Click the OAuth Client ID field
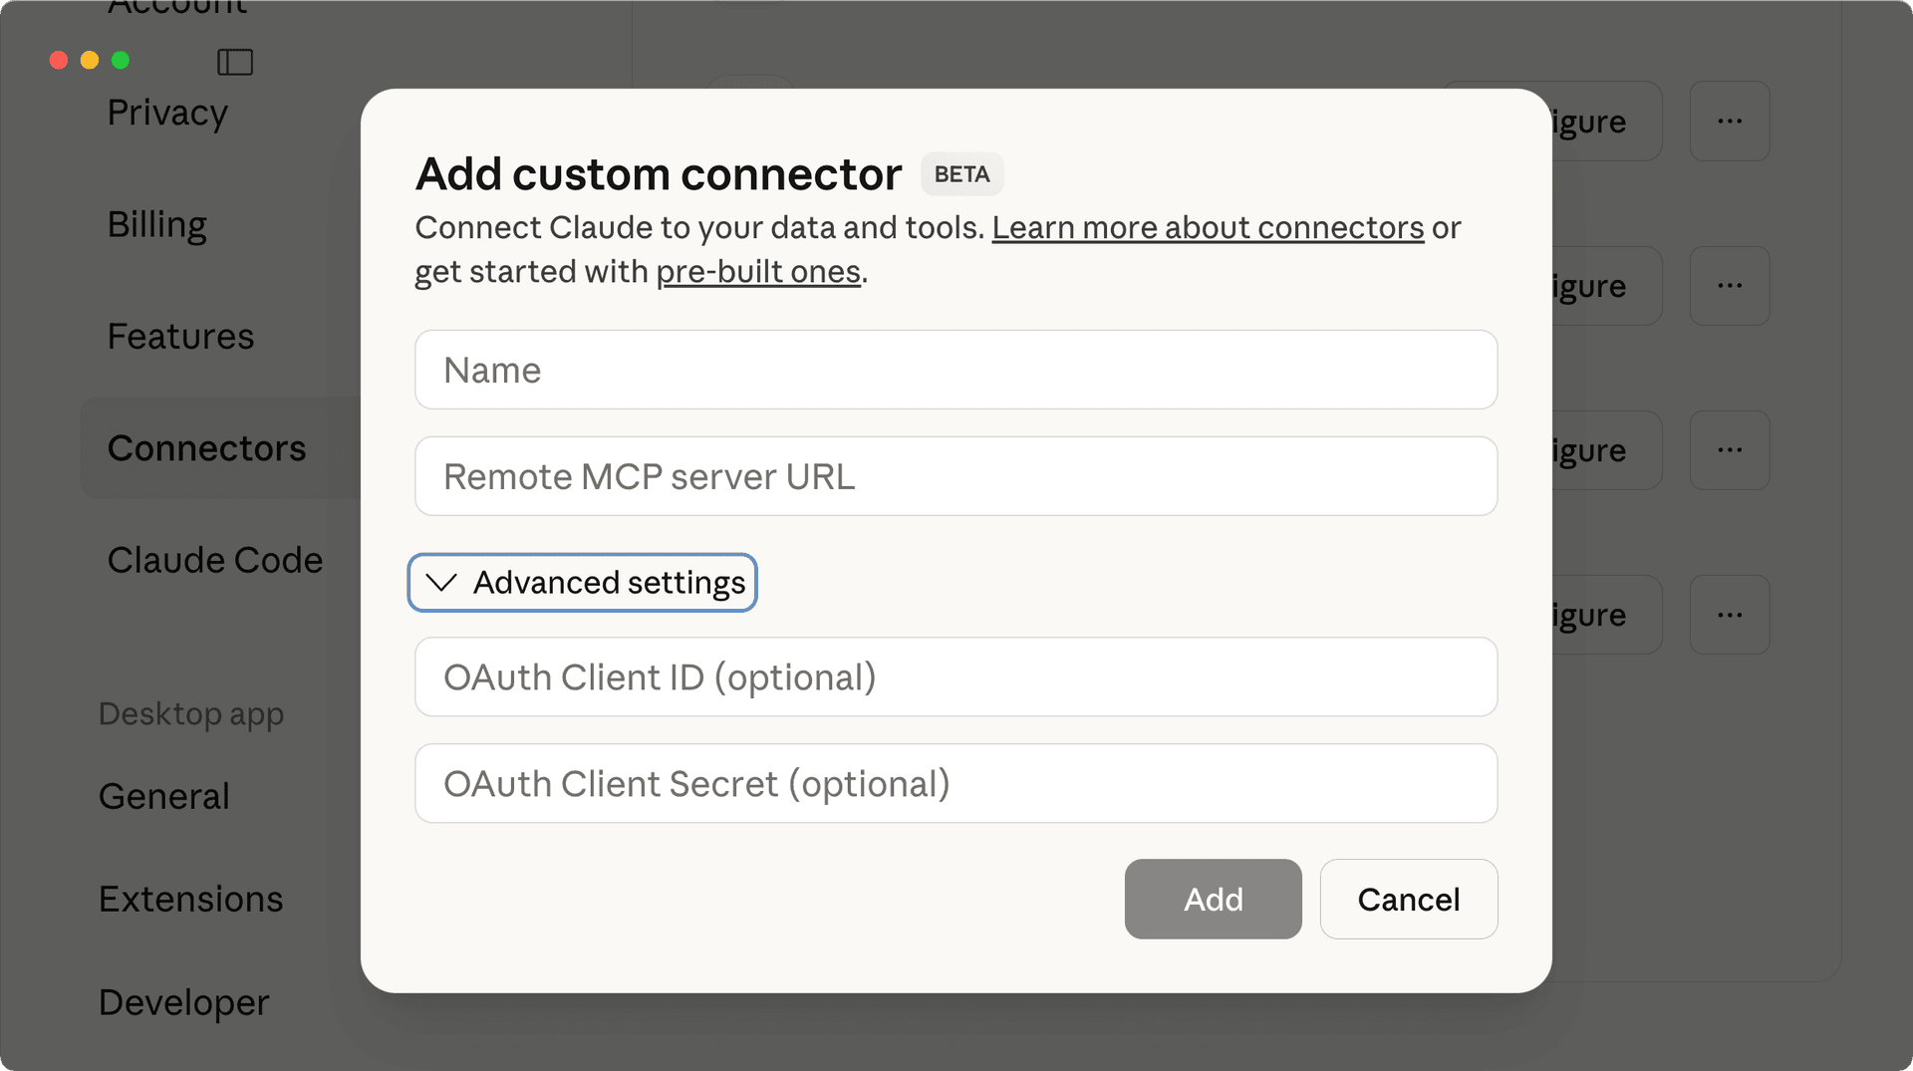This screenshot has width=1913, height=1071. pos(956,677)
